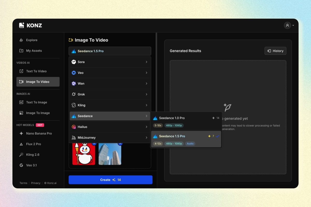Remove the skyscraper image with its X badge
311x207 pixels.
[x=120, y=143]
